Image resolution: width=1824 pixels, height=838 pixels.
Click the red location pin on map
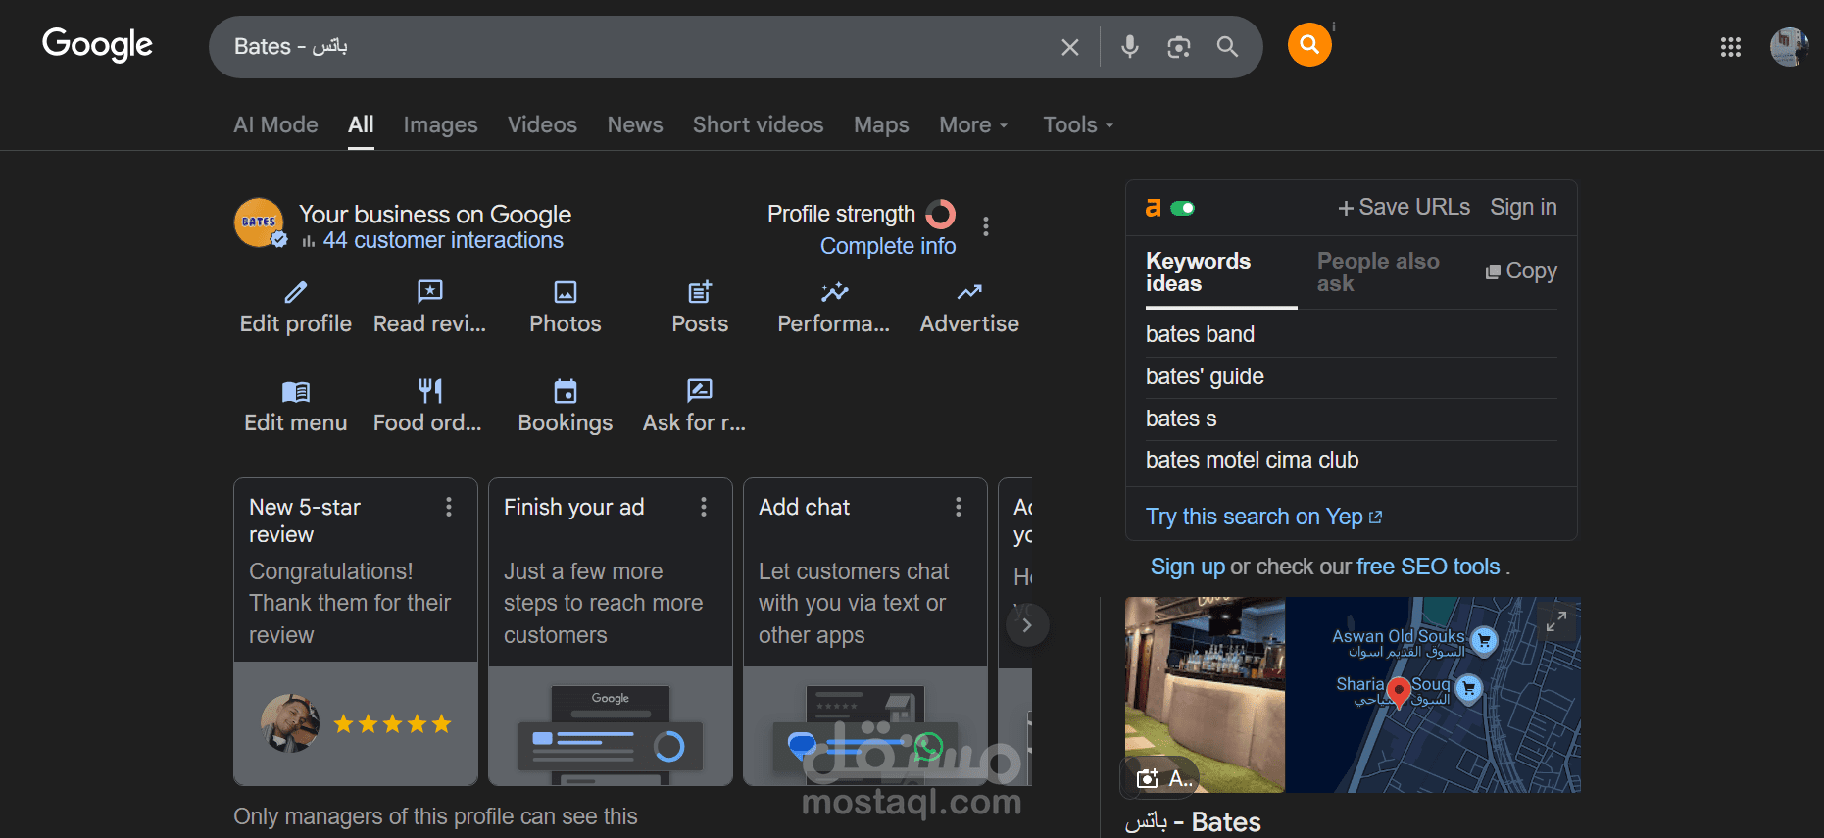coord(1399,692)
